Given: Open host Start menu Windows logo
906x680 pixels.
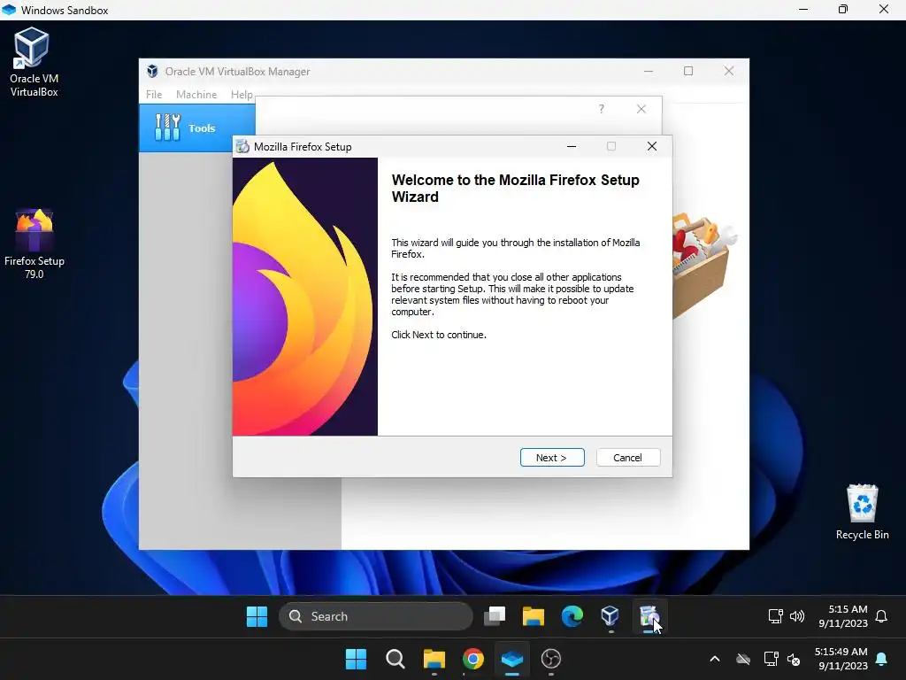Looking at the screenshot, I should coord(356,659).
